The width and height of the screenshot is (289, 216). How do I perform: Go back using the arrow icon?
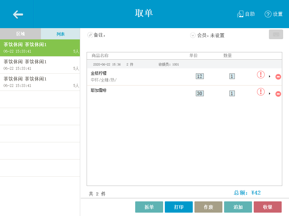[18, 14]
